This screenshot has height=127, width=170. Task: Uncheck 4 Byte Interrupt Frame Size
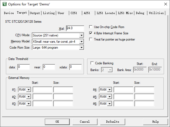click(91, 33)
